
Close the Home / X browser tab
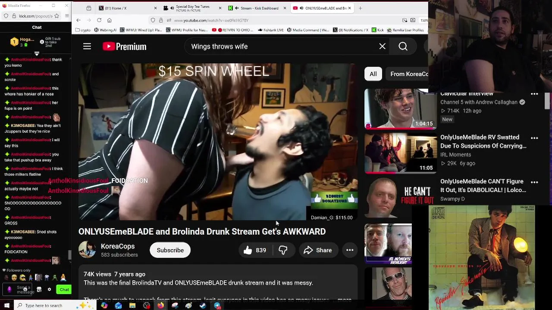(x=155, y=8)
